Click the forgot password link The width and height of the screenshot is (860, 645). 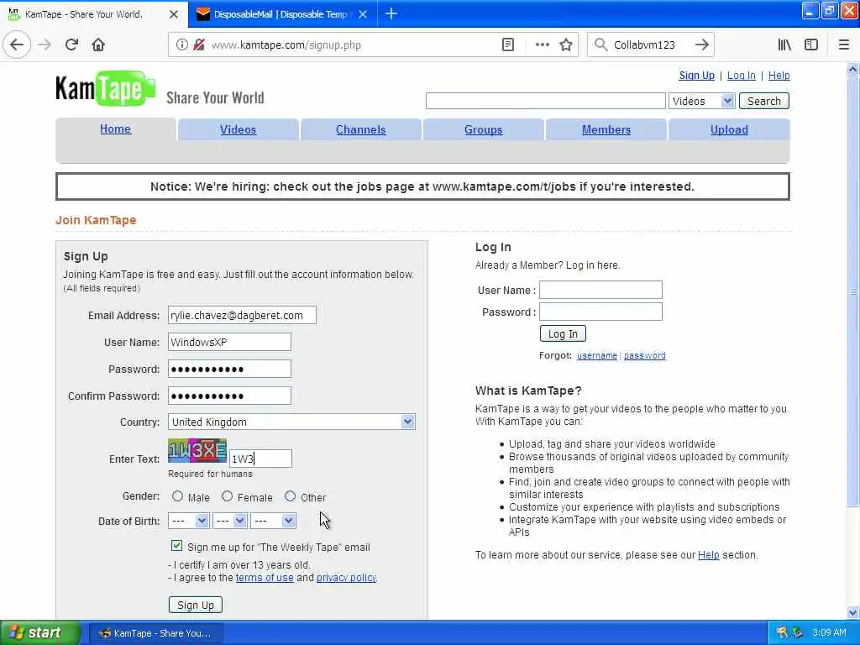(x=644, y=355)
